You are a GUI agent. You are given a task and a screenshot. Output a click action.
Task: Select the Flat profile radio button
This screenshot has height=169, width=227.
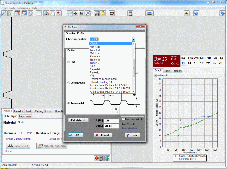tap(68, 62)
